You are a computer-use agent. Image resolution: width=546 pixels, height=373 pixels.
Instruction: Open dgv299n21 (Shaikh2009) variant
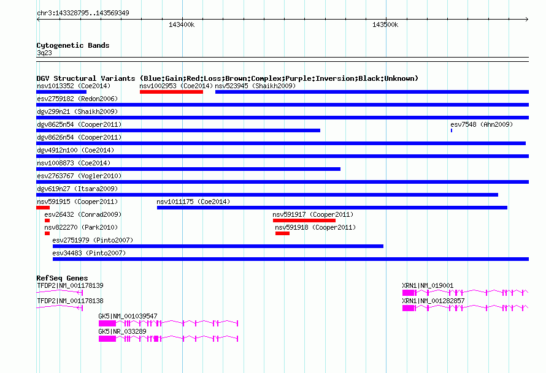pyautogui.click(x=77, y=111)
